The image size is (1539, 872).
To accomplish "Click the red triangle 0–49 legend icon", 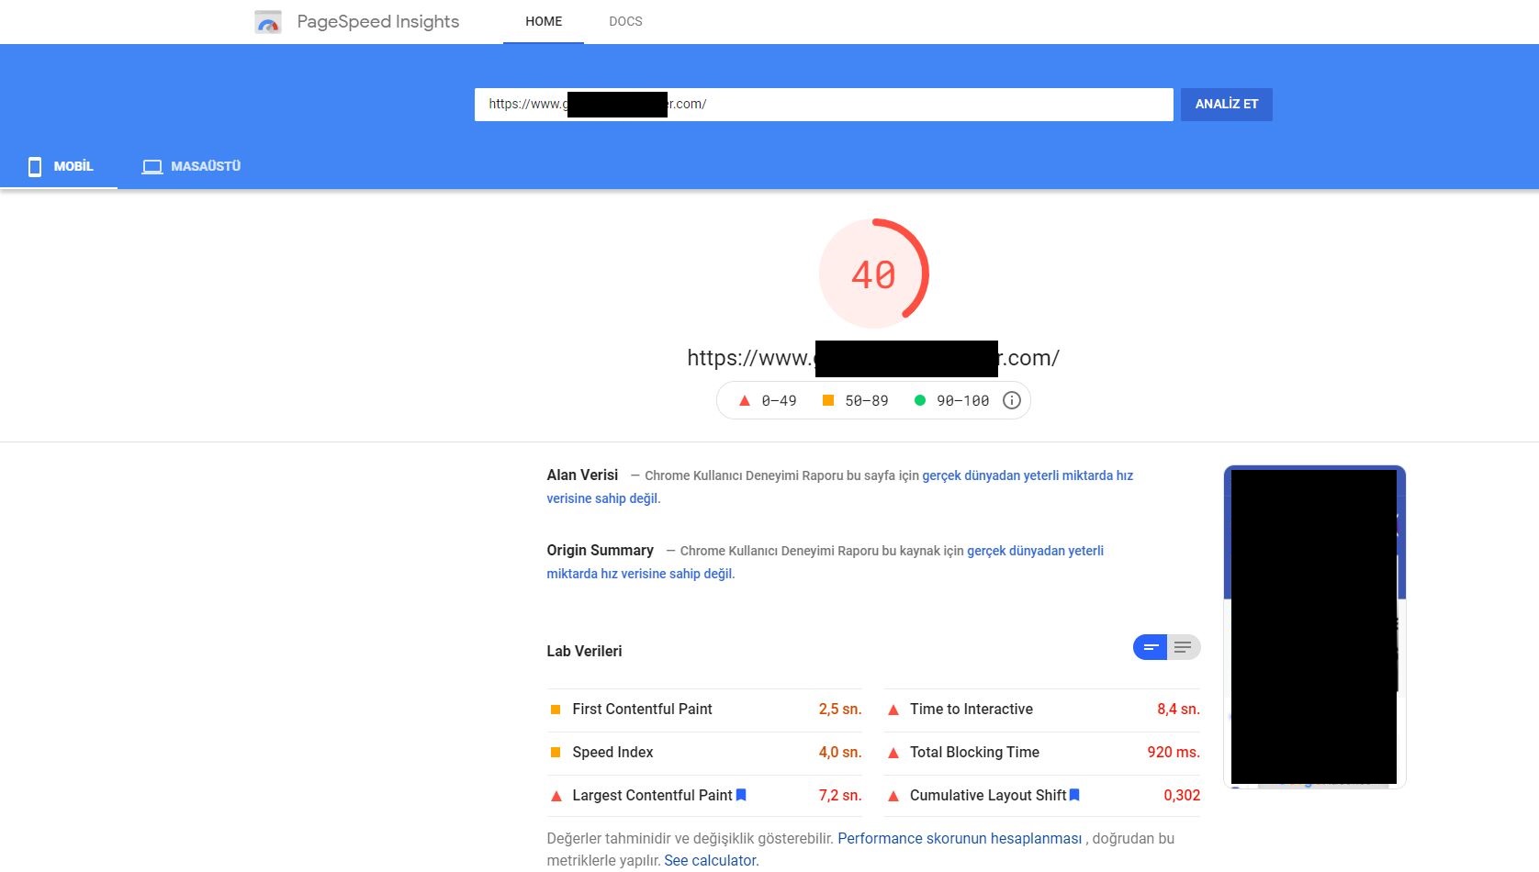I will (x=745, y=401).
